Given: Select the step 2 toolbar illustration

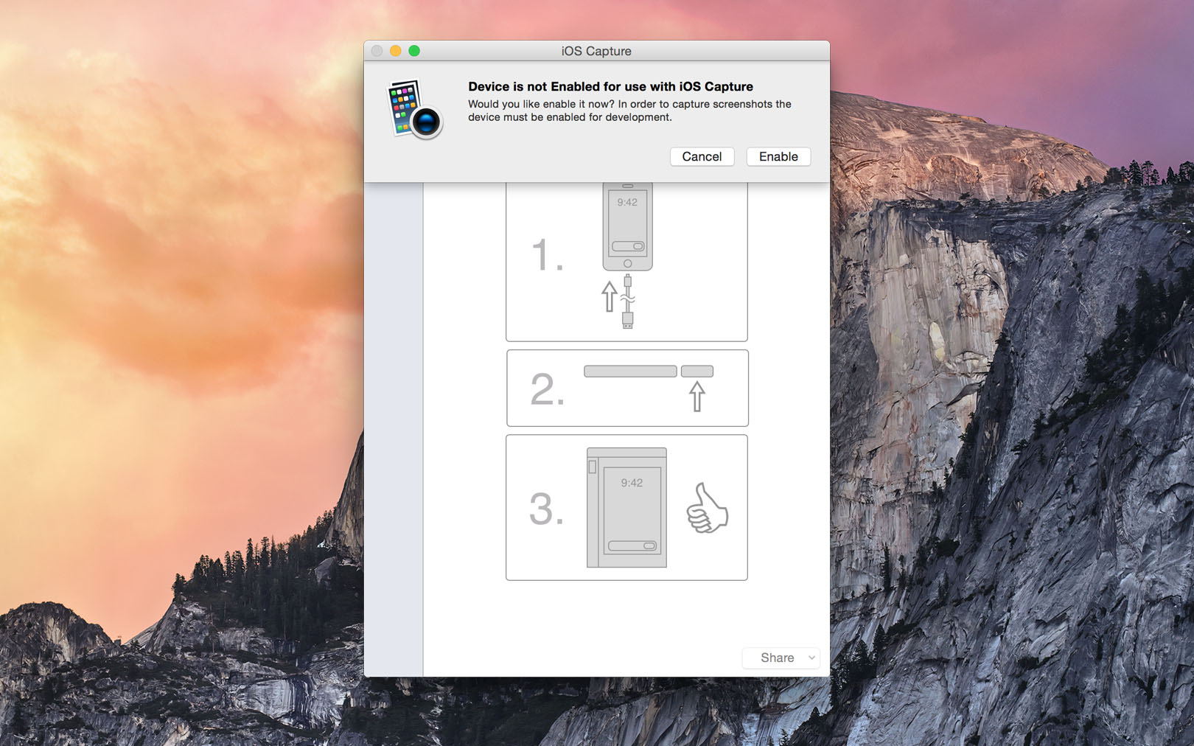Looking at the screenshot, I should (x=627, y=388).
